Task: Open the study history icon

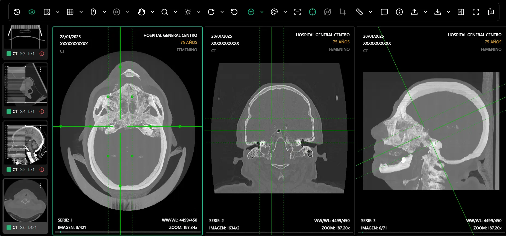Action: pyautogui.click(x=17, y=12)
